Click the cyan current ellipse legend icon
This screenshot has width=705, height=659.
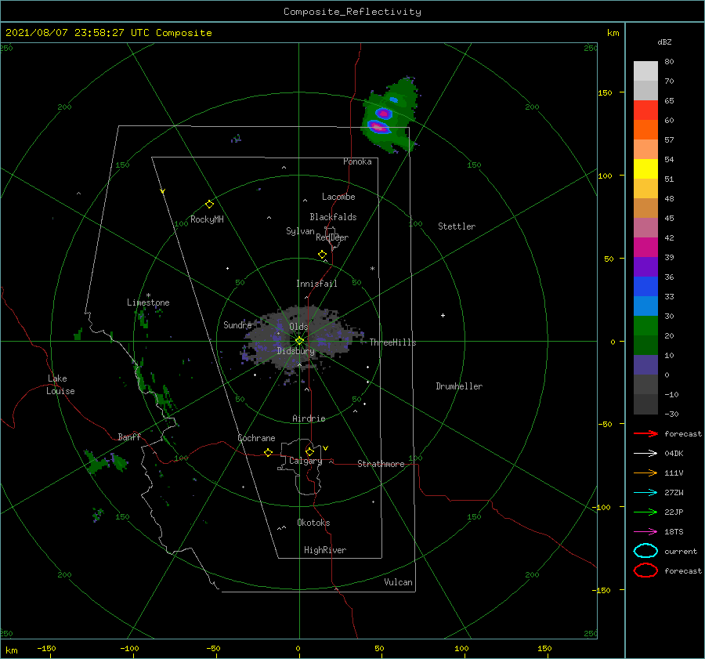645,551
